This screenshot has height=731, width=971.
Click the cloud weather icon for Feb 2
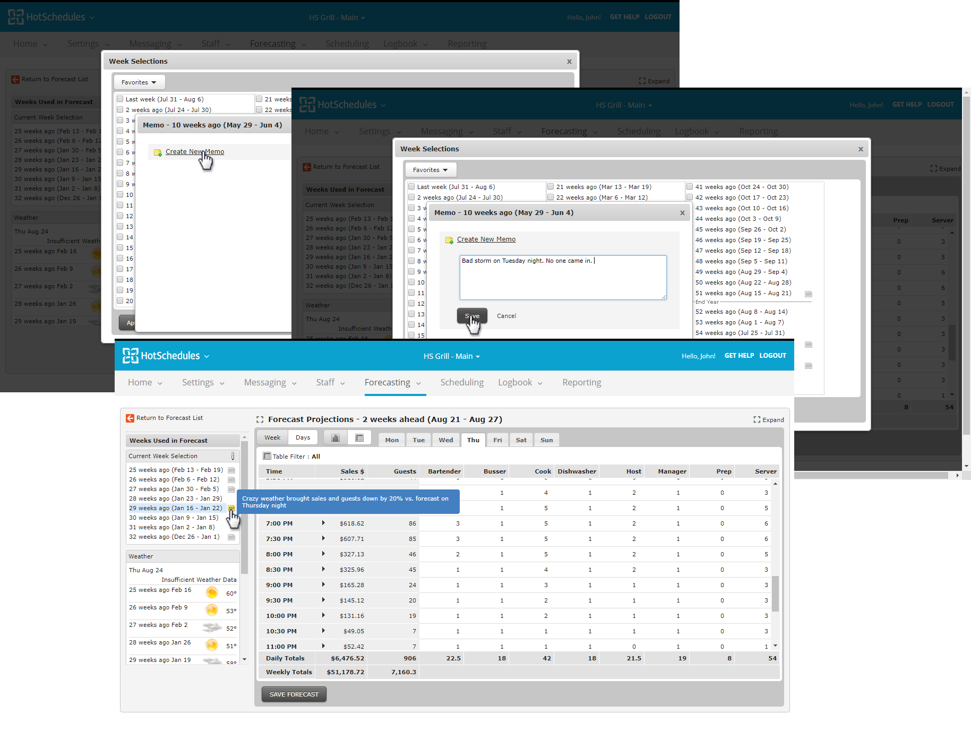[212, 627]
